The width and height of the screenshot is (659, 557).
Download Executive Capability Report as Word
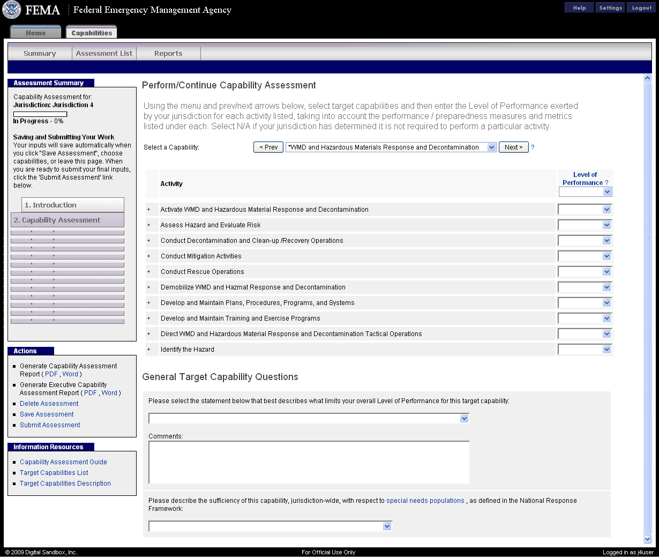click(109, 393)
